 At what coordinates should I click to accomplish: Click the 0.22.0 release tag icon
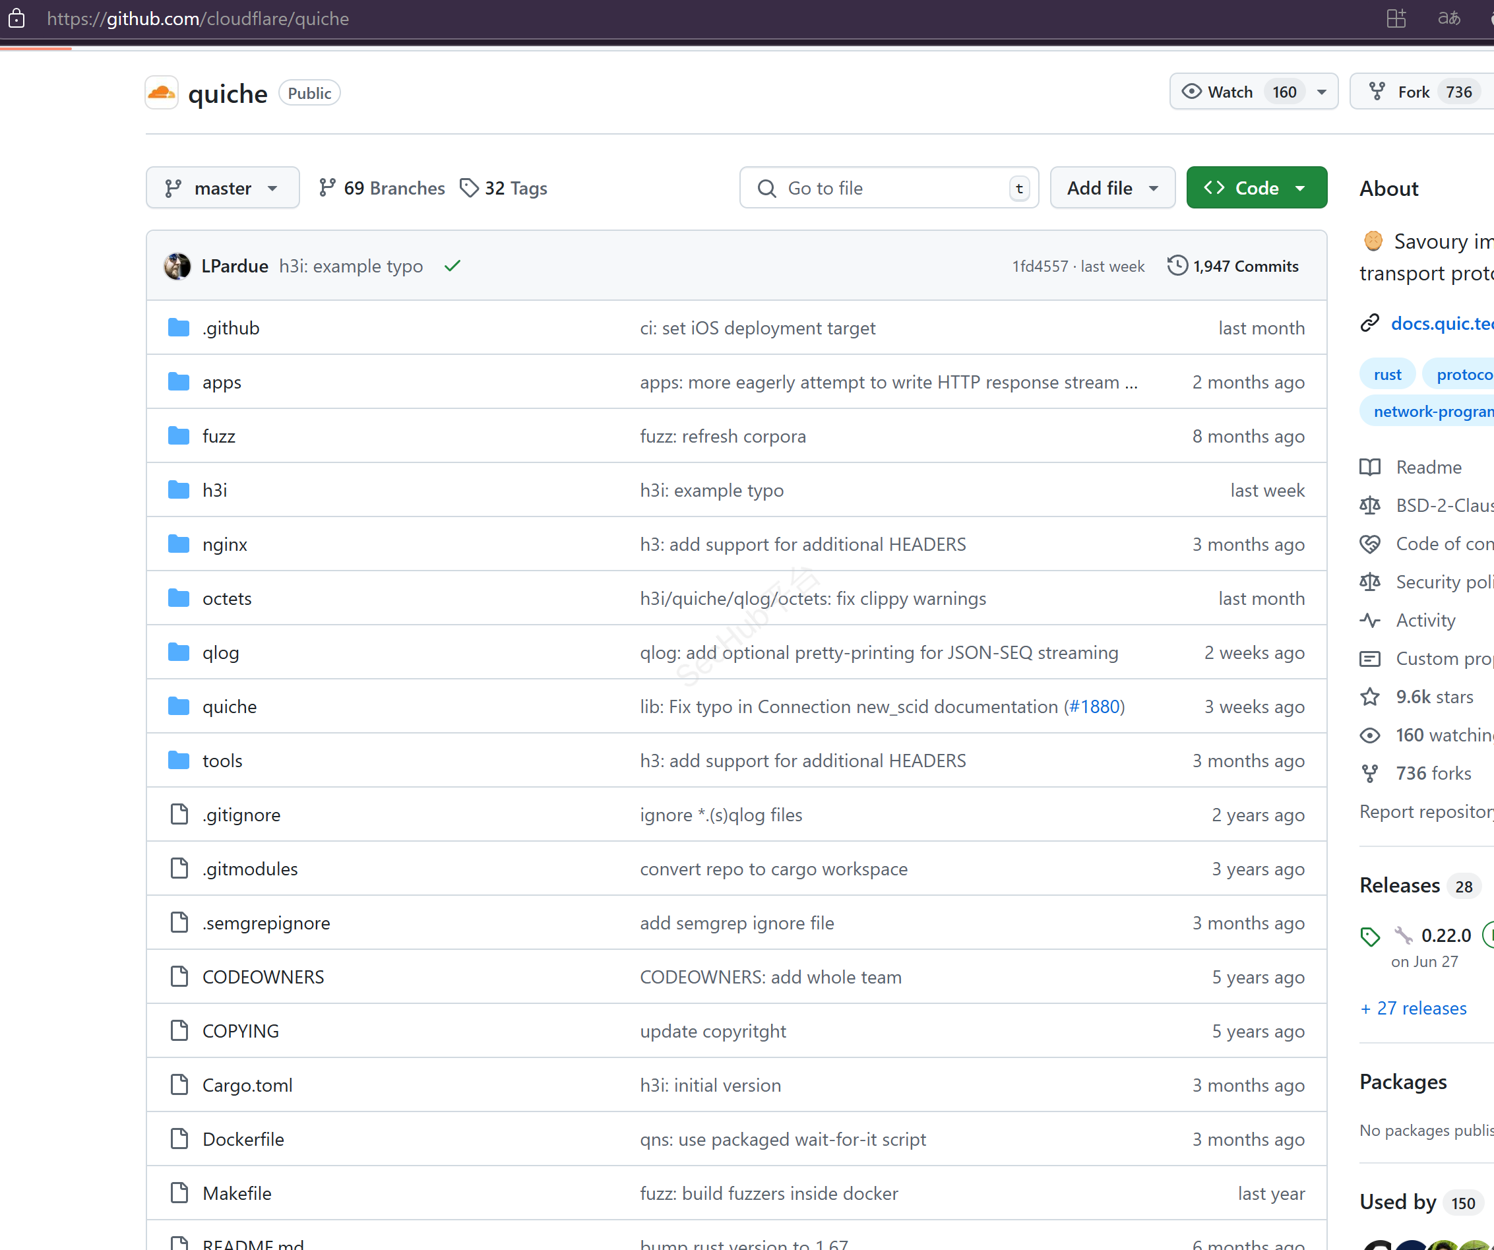click(x=1369, y=936)
